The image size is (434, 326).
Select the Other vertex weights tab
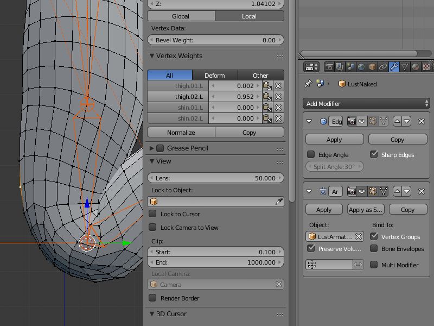click(261, 74)
